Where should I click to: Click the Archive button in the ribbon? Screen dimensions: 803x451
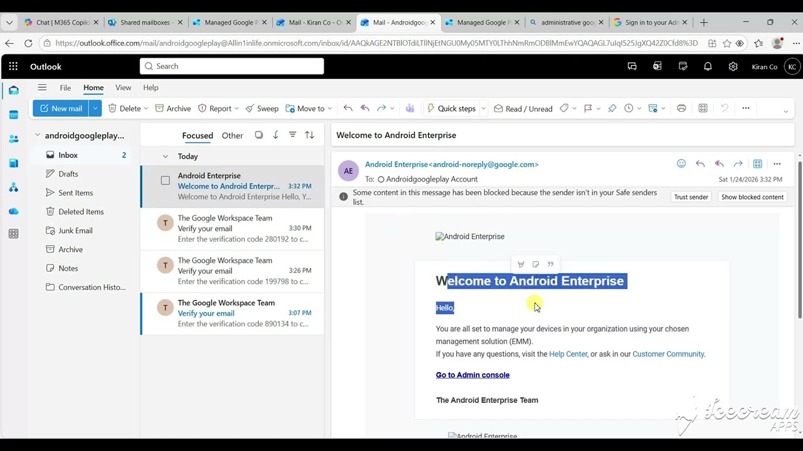[173, 108]
